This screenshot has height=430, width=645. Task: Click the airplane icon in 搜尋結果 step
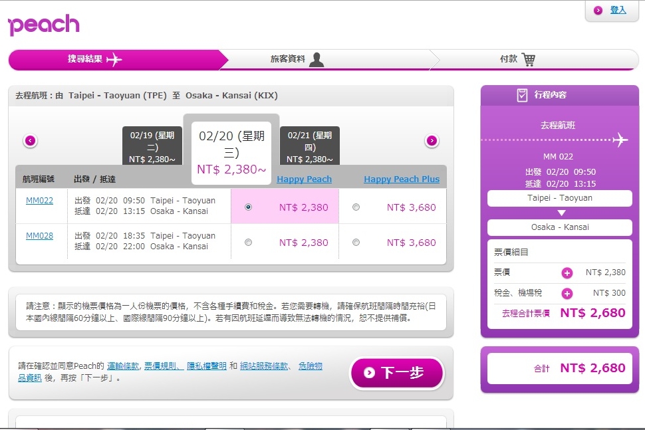click(114, 60)
